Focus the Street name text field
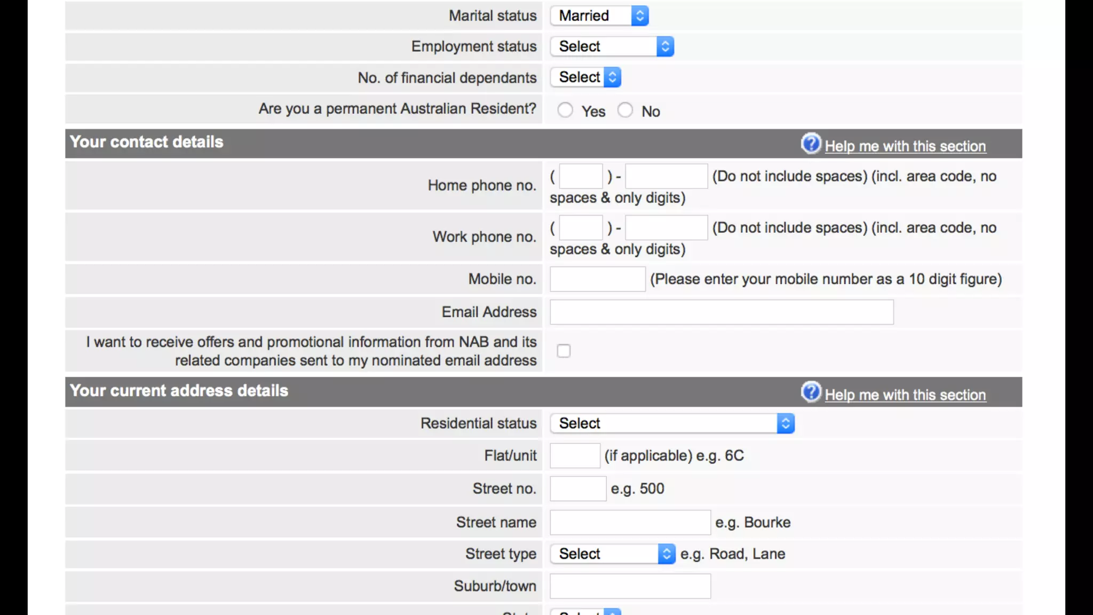1093x615 pixels. (630, 523)
